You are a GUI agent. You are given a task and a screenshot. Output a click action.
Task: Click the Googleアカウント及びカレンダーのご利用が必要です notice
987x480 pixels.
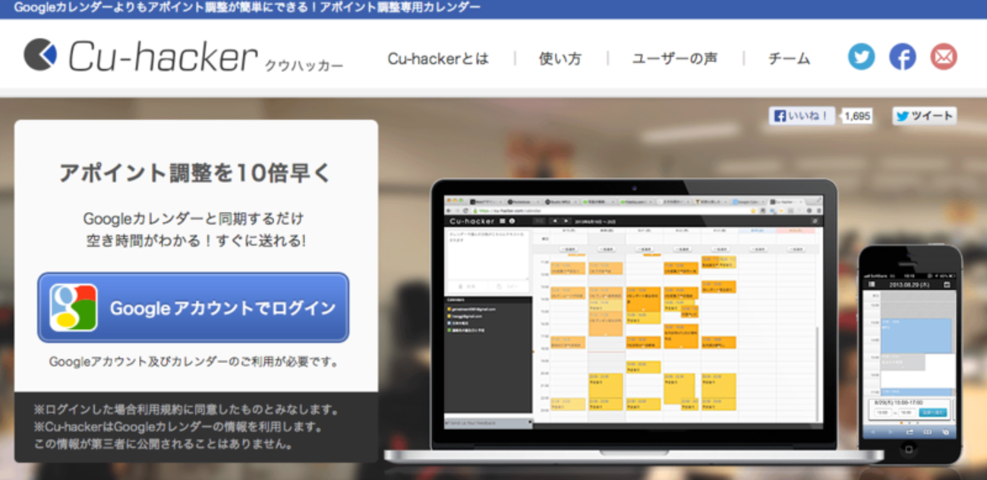pos(194,362)
